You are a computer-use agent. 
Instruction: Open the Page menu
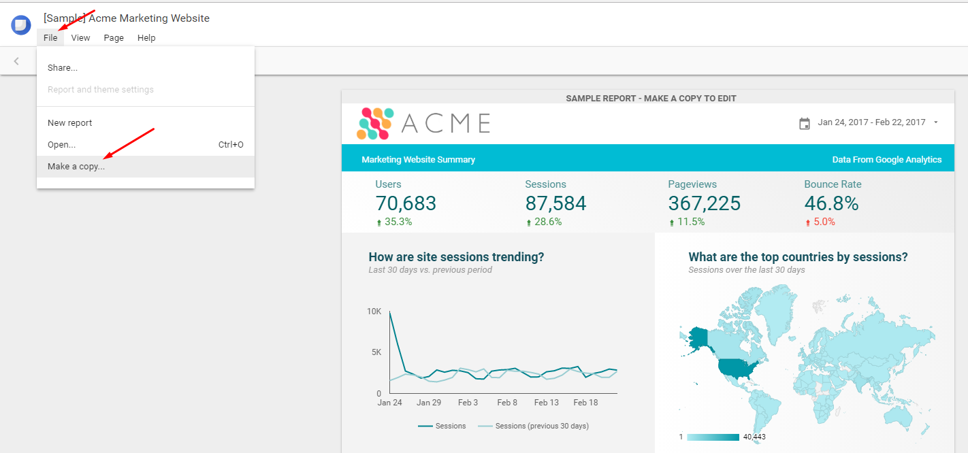pos(113,37)
